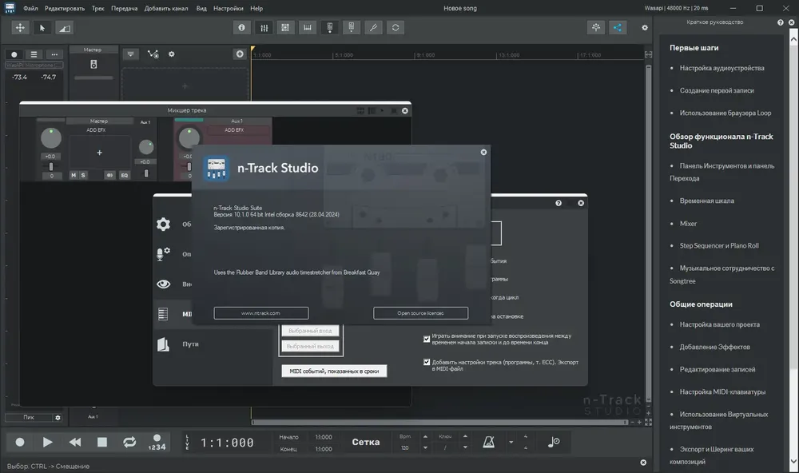Screen dimensions: 799x473
Task: Click the Songtree share icon
Action: (617, 27)
